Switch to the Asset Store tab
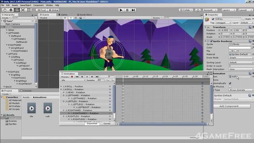This screenshot has height=143, width=254. pos(85,15)
